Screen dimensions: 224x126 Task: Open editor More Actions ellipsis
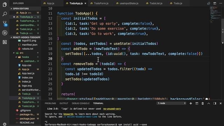pyautogui.click(x=220, y=3)
